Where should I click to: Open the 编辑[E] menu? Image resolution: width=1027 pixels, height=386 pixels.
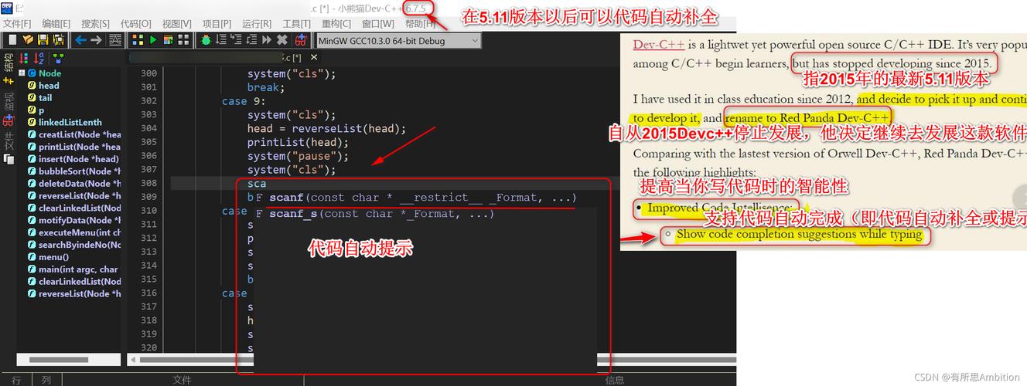click(x=56, y=24)
